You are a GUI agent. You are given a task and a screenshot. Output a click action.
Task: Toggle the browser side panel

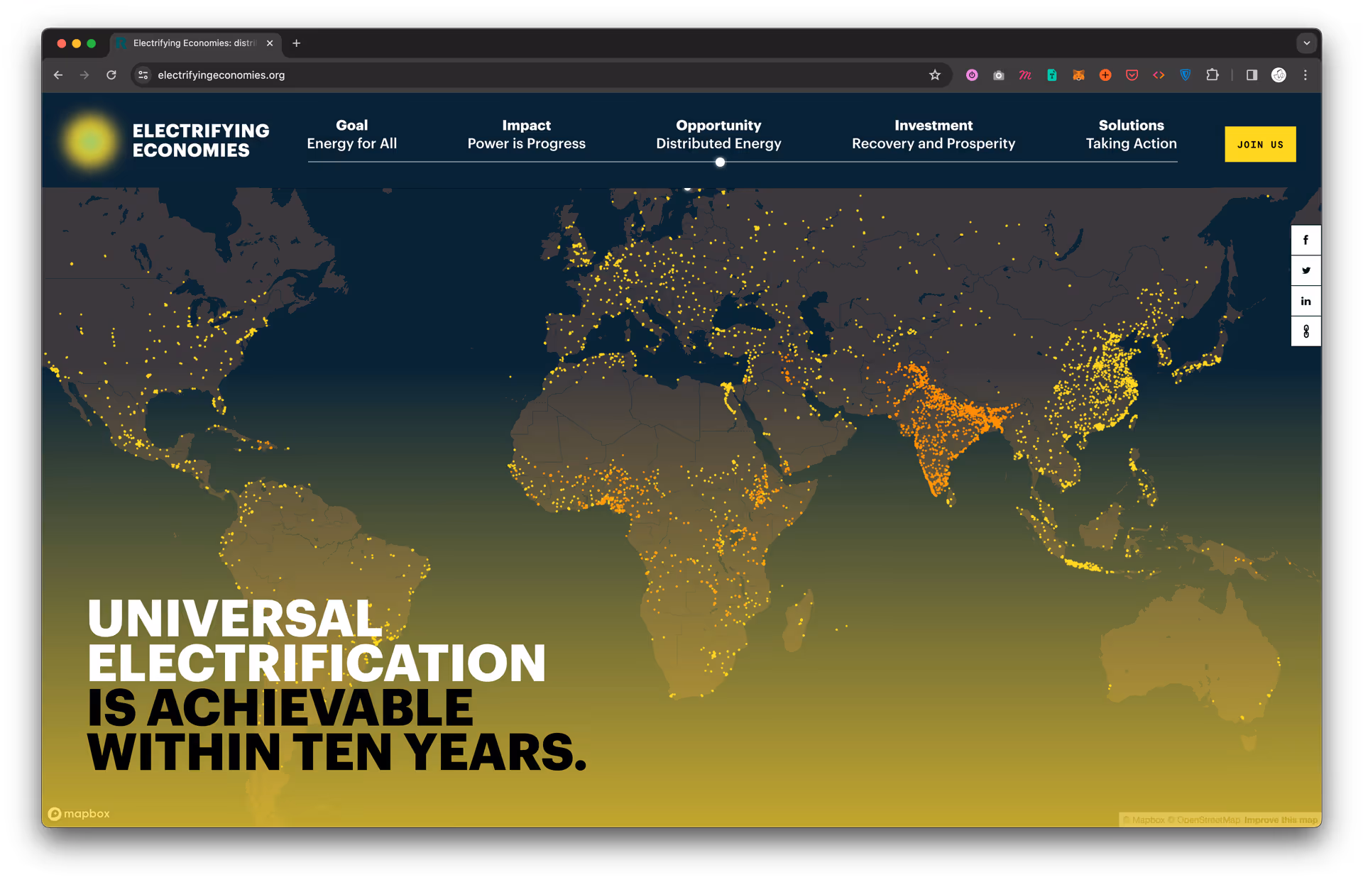1252,75
